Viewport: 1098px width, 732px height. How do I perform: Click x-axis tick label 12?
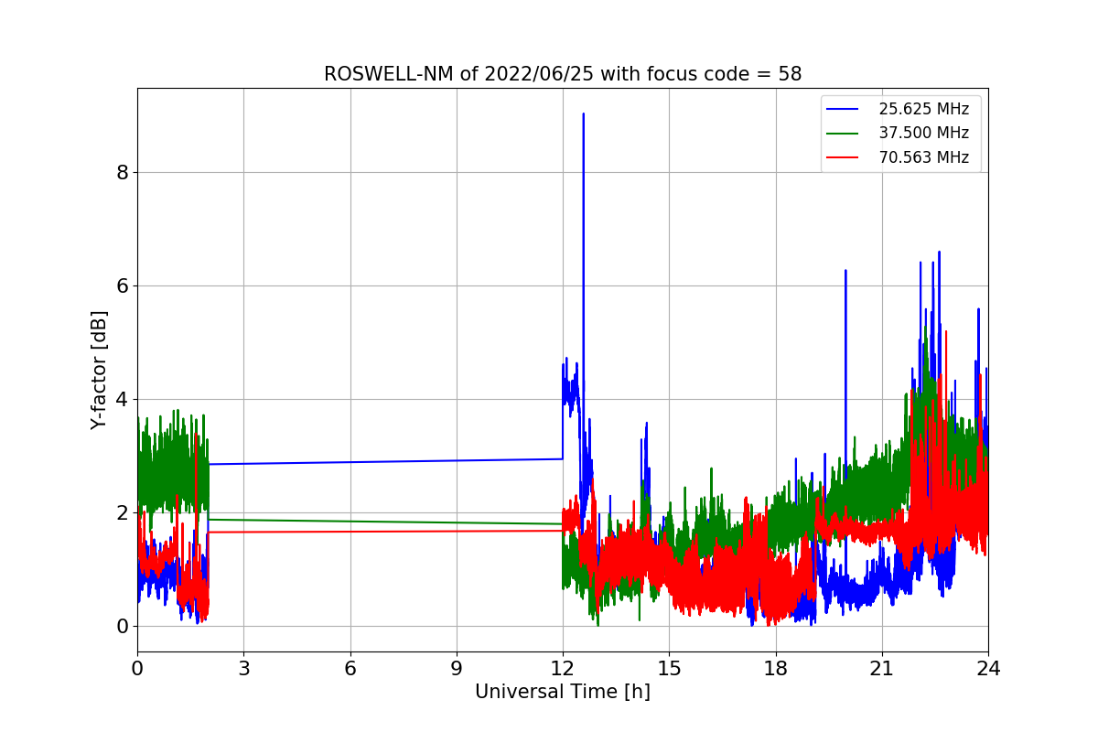(x=563, y=668)
